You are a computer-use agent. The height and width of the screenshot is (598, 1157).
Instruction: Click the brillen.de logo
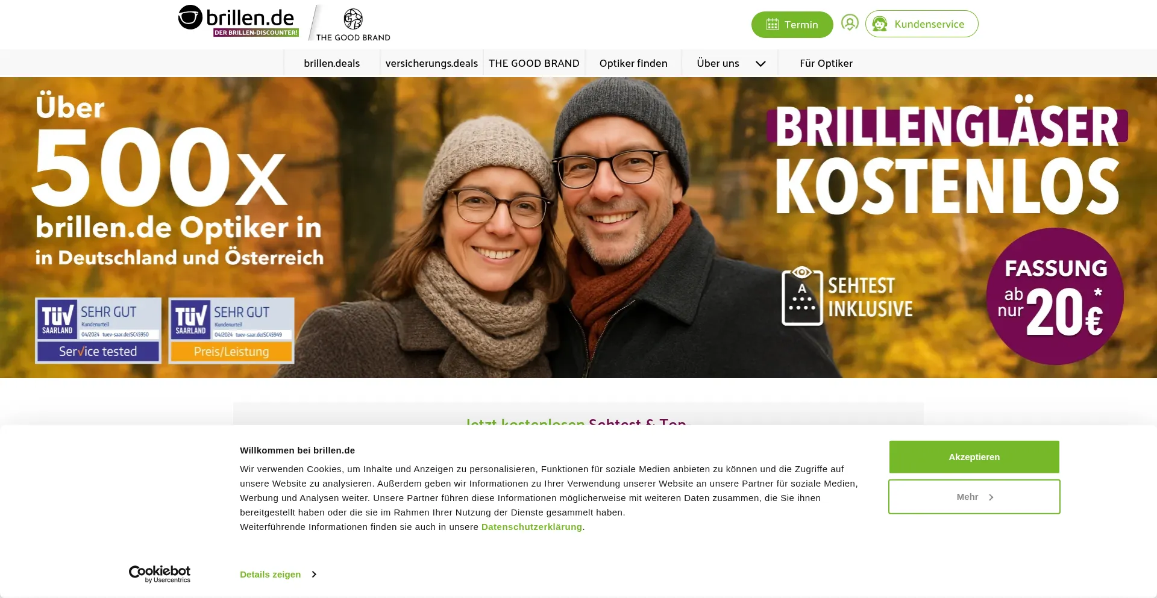click(239, 22)
